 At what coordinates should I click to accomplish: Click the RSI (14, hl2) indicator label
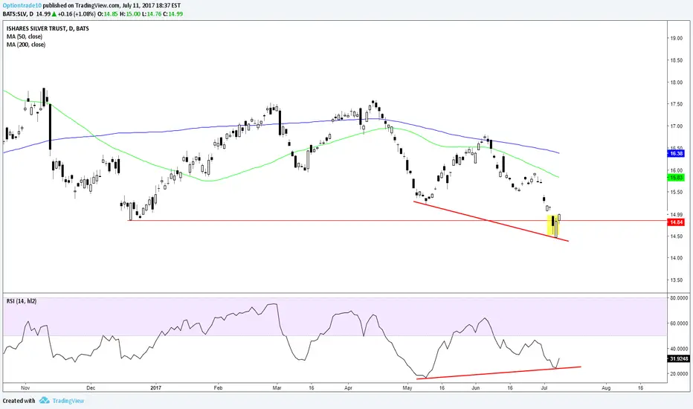pos(22,301)
